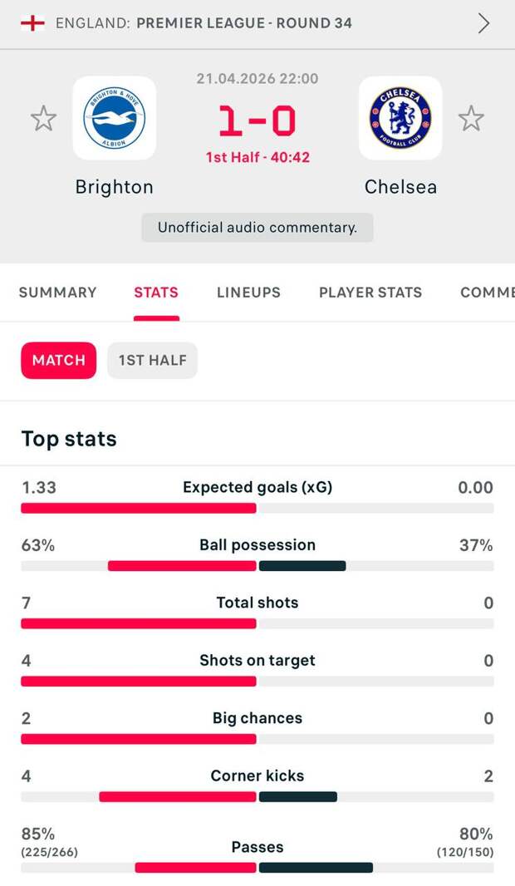Open the Lineups tab
Viewport: 515px width, 886px height.
pos(248,293)
